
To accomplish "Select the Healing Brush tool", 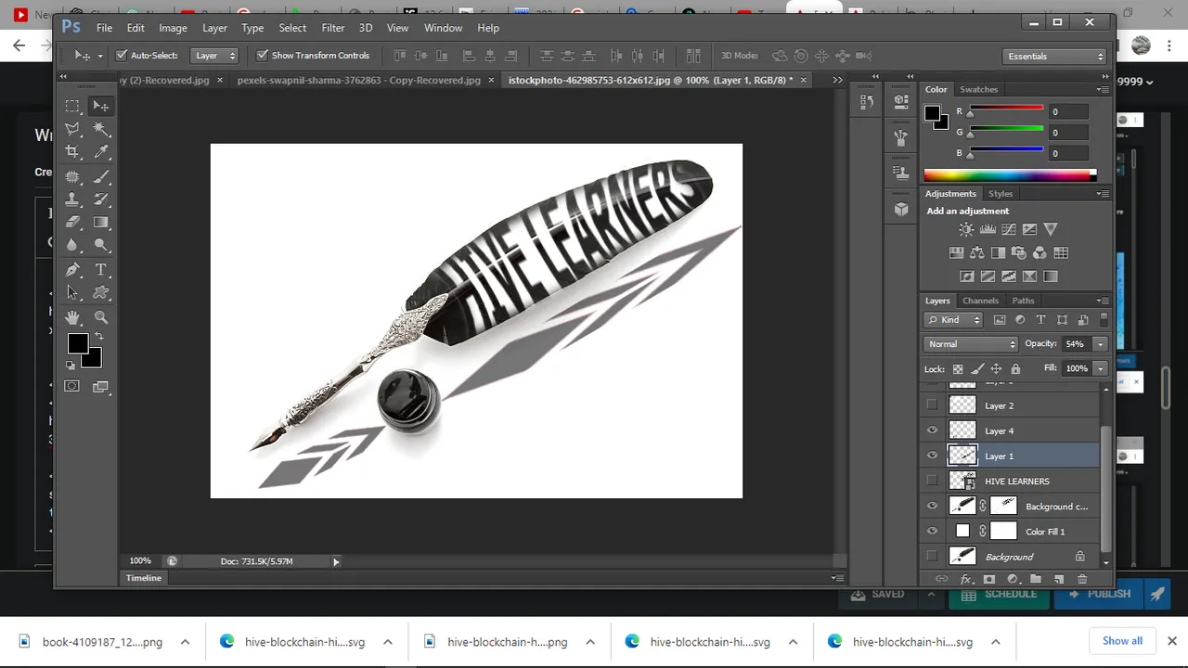I will (72, 176).
